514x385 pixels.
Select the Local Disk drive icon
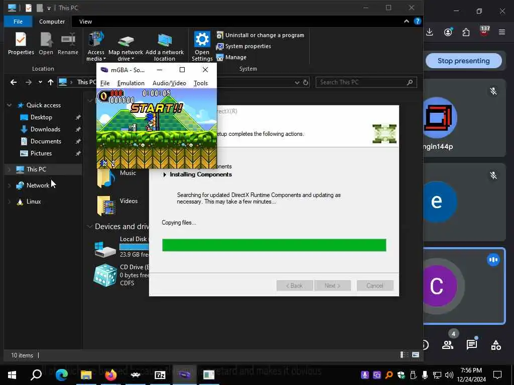click(x=105, y=249)
